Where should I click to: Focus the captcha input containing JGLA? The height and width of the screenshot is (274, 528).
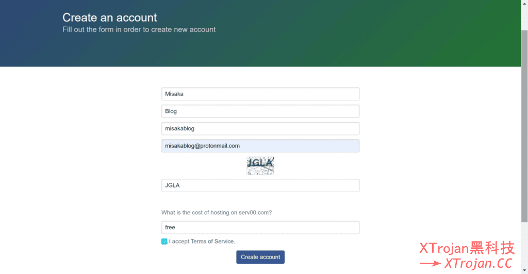tap(260, 185)
